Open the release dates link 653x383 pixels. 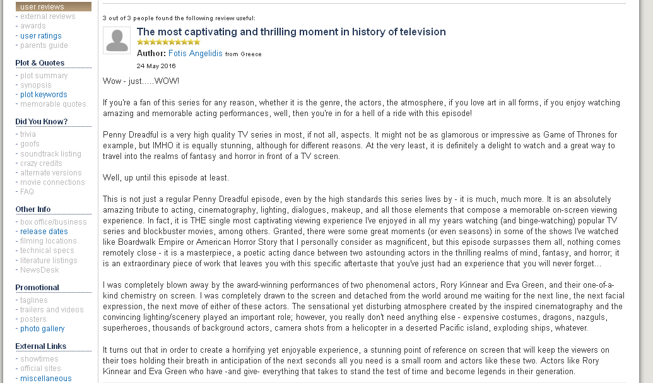pos(44,232)
